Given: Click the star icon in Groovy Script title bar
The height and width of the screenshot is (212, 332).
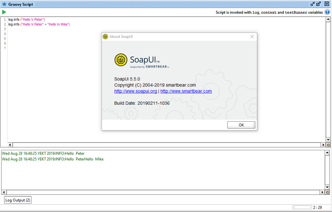Looking at the screenshot, I should tap(4, 4).
